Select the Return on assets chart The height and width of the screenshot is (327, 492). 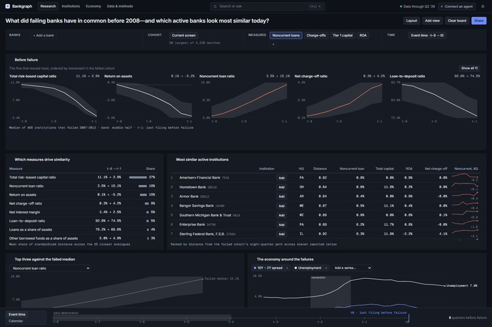(x=150, y=99)
